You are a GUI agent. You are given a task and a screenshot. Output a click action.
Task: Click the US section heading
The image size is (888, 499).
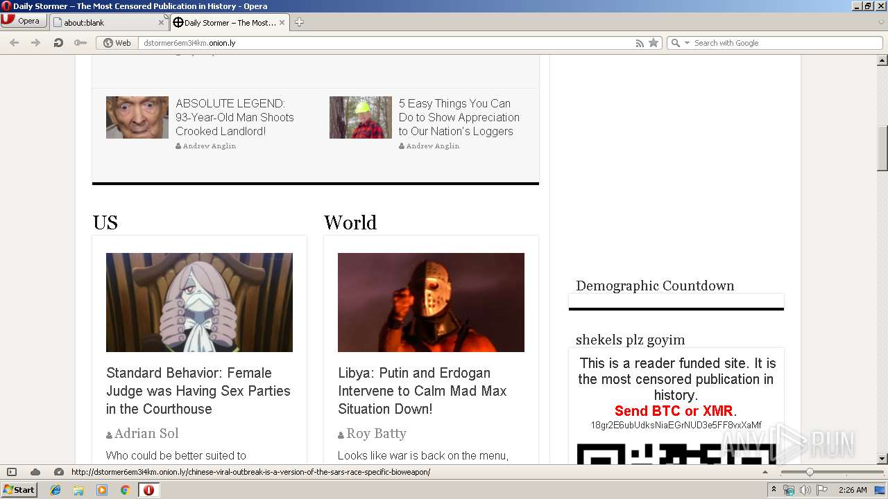(105, 222)
